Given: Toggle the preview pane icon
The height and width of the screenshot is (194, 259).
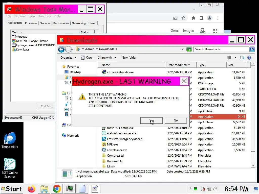Looking at the screenshot, I should coord(242,58).
